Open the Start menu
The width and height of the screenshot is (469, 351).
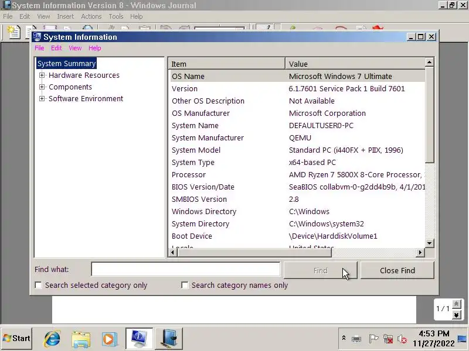16,339
